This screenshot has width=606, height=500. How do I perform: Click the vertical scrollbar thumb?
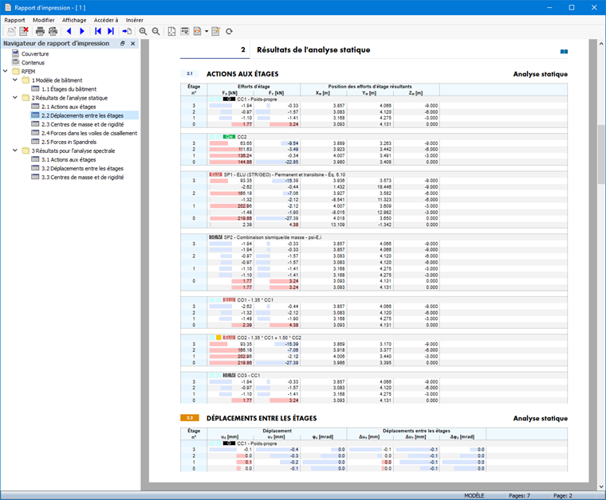601,156
